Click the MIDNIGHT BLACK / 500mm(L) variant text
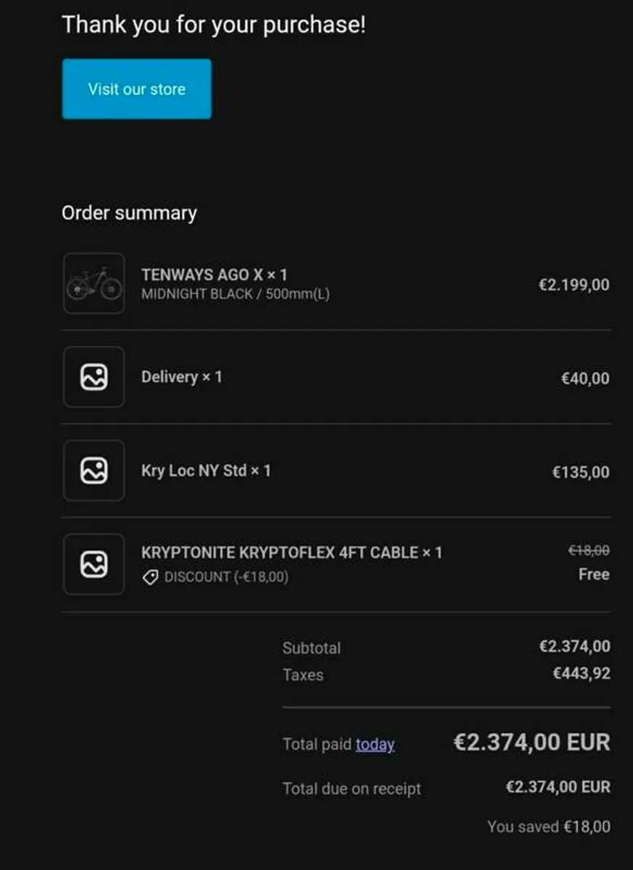 (235, 294)
